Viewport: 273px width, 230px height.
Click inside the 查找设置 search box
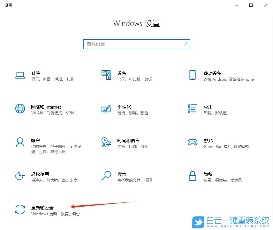click(x=134, y=44)
